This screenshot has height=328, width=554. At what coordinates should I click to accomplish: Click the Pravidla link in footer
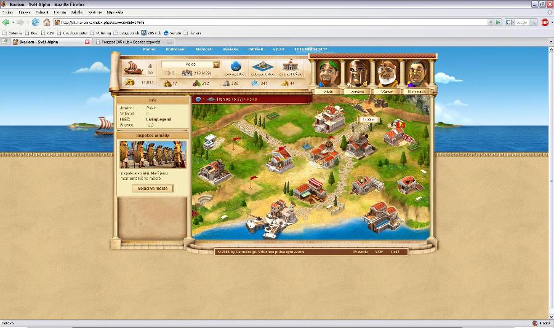[361, 252]
